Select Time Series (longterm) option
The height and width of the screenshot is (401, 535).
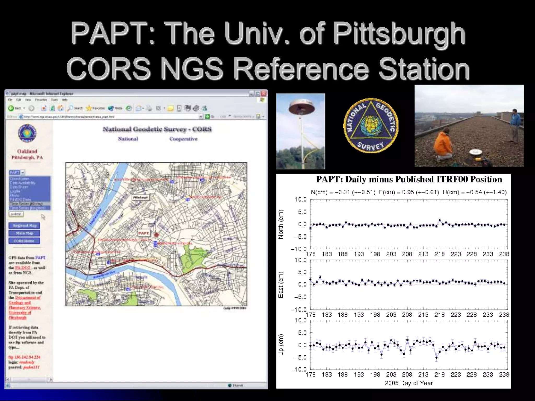(30, 208)
